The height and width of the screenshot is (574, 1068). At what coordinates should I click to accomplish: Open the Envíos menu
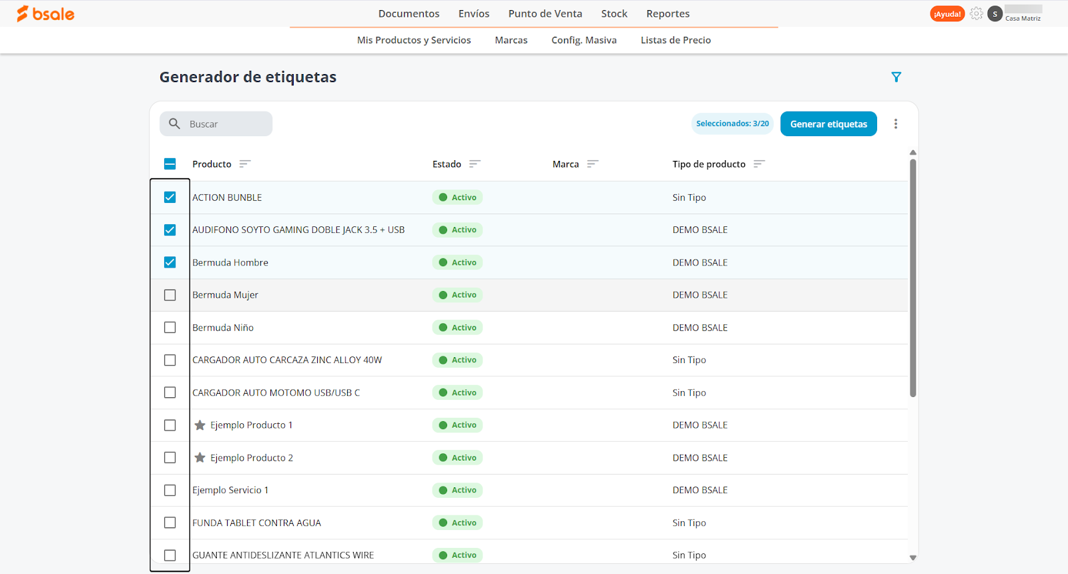474,13
